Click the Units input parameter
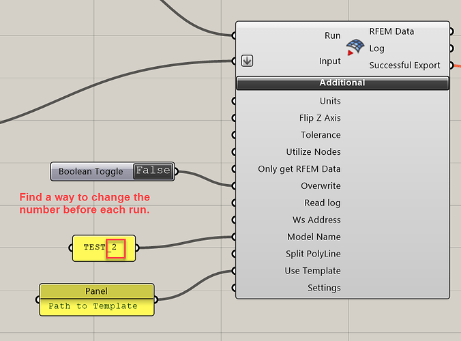461x341 pixels. click(x=330, y=101)
